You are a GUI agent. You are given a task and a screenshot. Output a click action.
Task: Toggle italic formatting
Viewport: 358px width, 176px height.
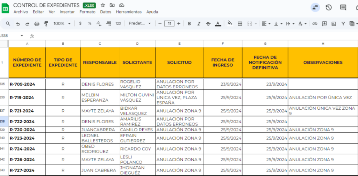(199, 24)
